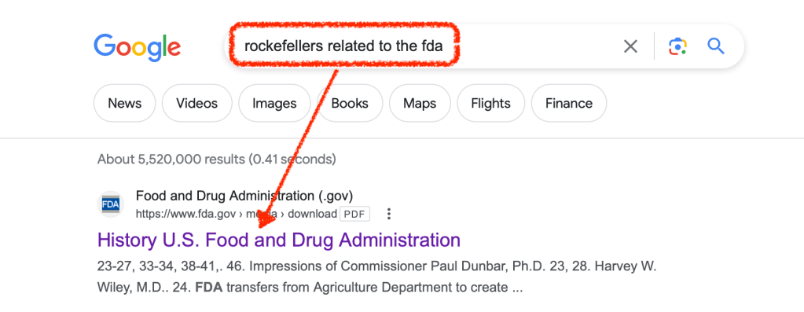This screenshot has width=804, height=312.
Task: Open Google Lens image search
Action: 677,46
